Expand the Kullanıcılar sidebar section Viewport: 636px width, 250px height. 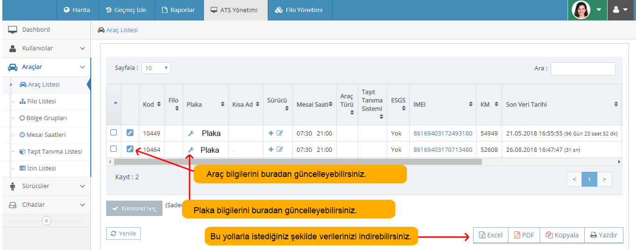coord(47,48)
